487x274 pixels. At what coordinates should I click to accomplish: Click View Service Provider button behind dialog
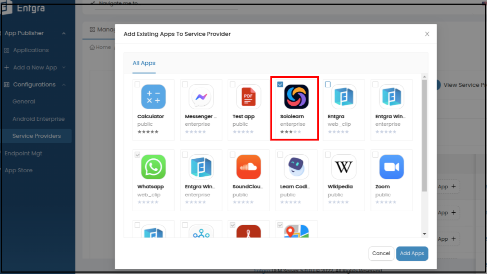click(462, 85)
